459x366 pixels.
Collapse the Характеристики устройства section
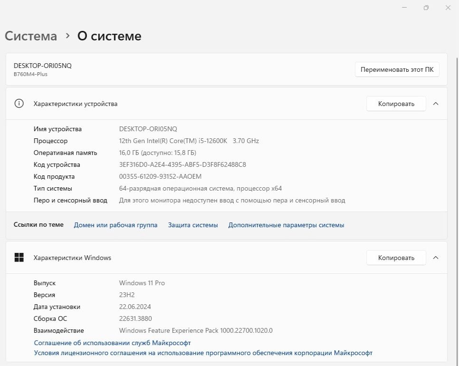[x=436, y=104]
